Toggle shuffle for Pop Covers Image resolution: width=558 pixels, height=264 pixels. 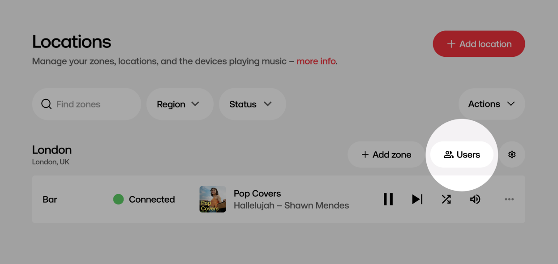click(x=446, y=199)
